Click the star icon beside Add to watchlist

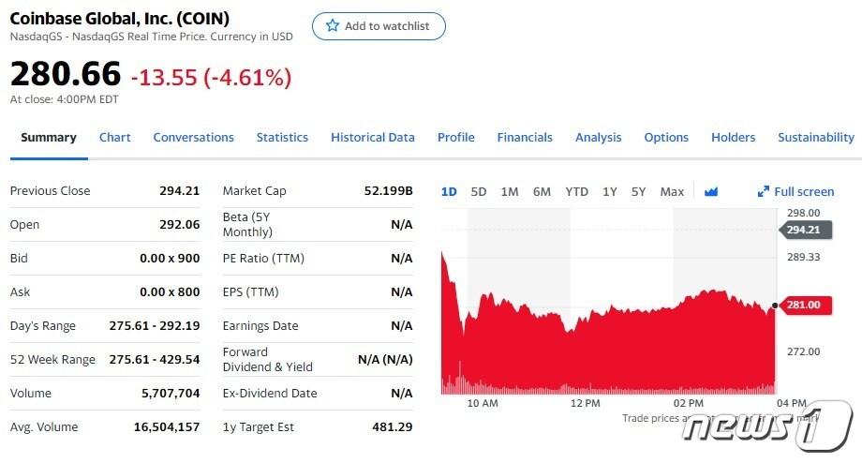pyautogui.click(x=332, y=26)
